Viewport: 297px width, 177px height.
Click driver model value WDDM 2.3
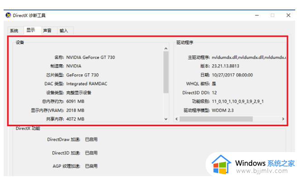(223, 110)
